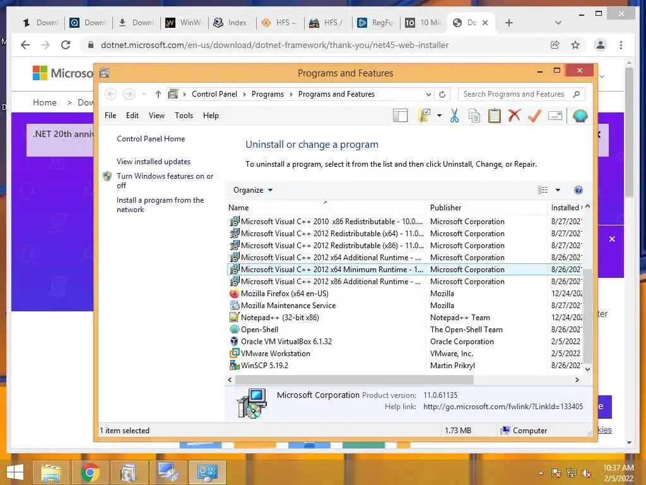Click the horizontal scrollbar of program list
This screenshot has height=485, width=646.
coord(355,380)
